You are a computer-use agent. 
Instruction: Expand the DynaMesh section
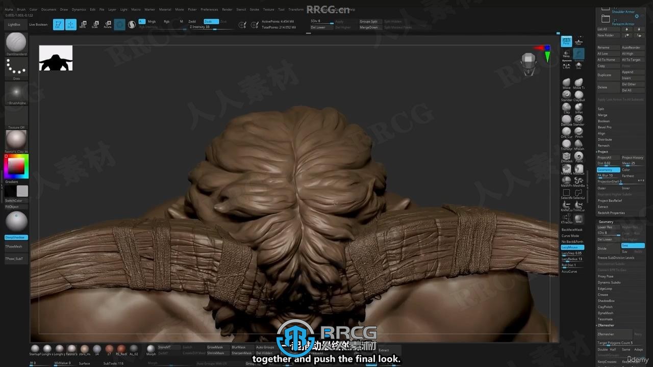(606, 313)
